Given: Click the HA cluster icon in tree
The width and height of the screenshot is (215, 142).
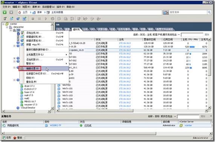Looking at the screenshot, I should (x=14, y=30).
